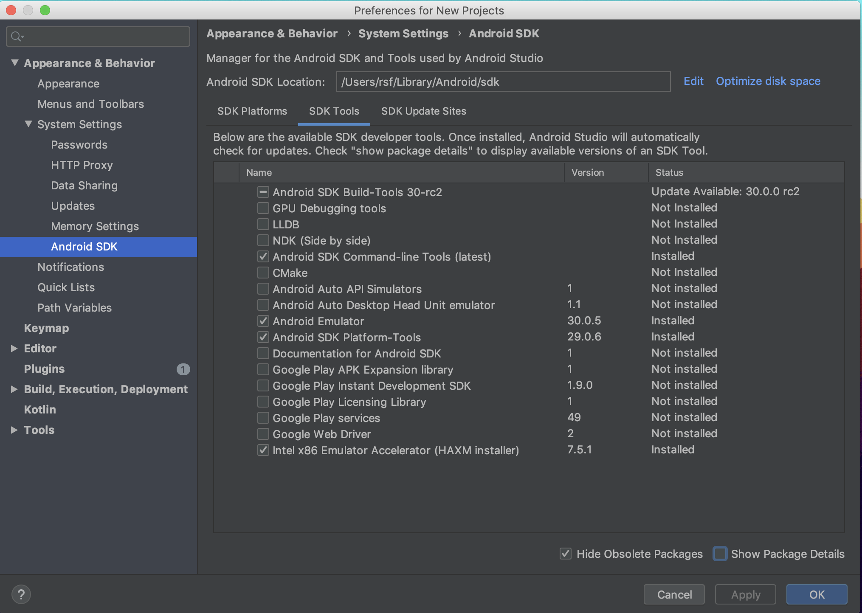Check Google Play Licensing Library checkbox
862x613 pixels.
263,402
